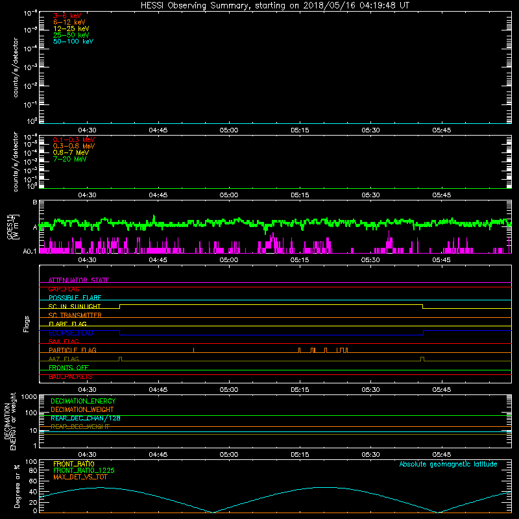Click the DECIMATION ENERGY or weight axis title

10,421
